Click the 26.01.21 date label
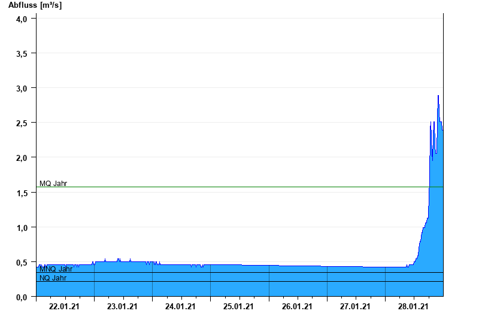The width and height of the screenshot is (479, 329). click(x=298, y=307)
